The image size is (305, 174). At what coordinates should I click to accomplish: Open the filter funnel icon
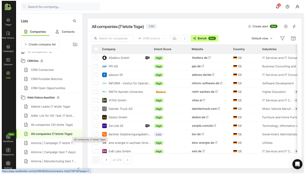(282, 39)
